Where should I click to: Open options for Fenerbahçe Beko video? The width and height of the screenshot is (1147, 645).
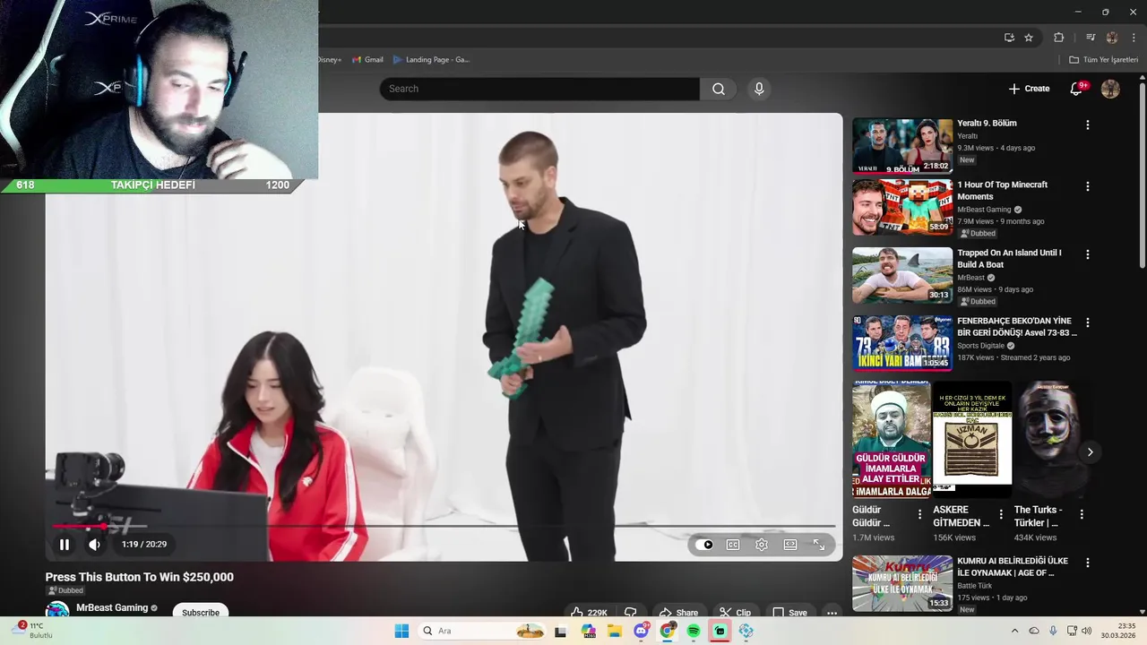pyautogui.click(x=1088, y=322)
